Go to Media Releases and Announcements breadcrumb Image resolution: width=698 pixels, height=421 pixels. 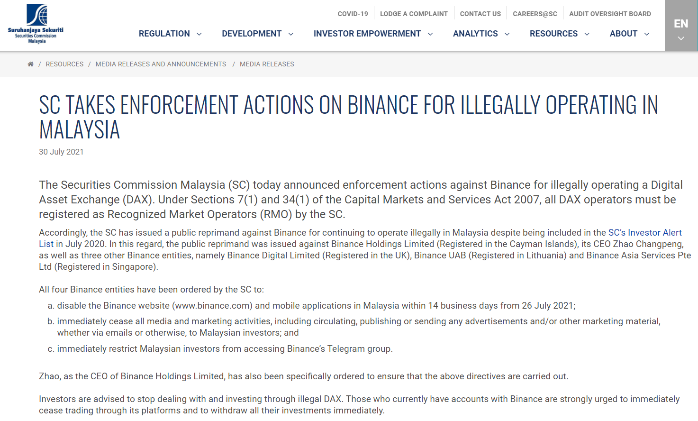pyautogui.click(x=161, y=64)
